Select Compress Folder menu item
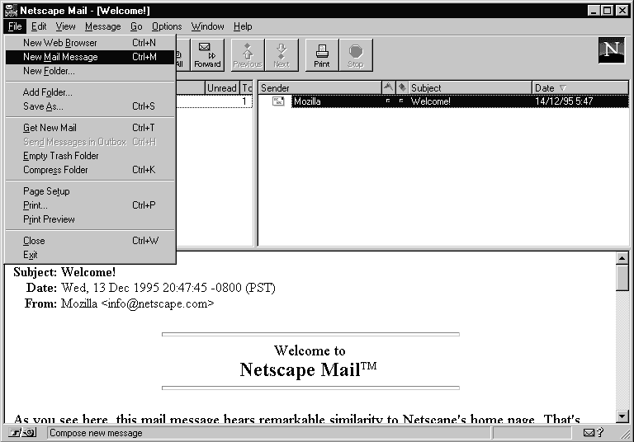Viewport: 634px width, 442px height. [x=90, y=170]
